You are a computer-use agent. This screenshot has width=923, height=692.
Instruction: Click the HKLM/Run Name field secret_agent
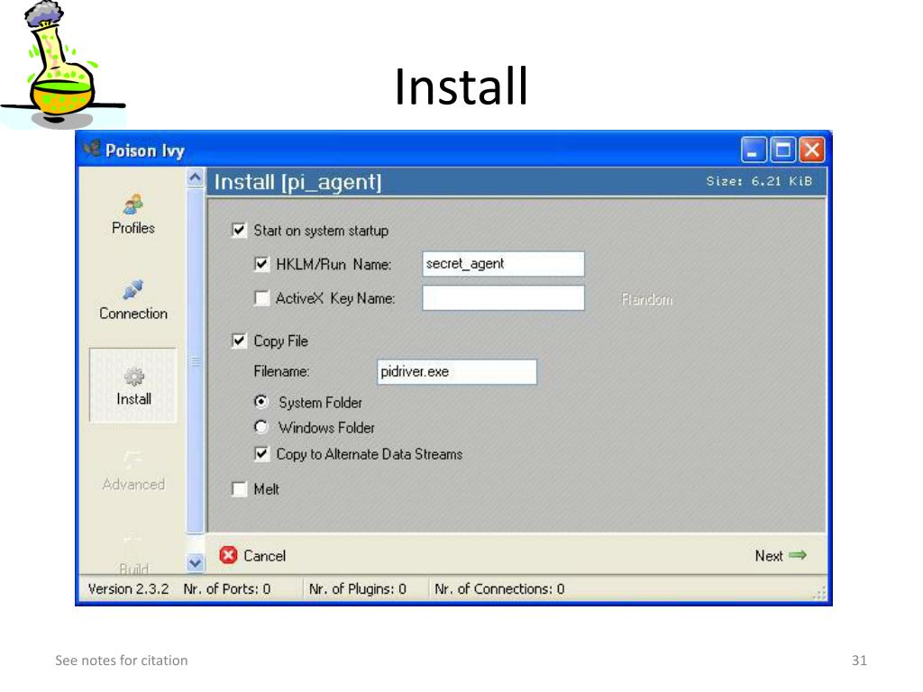(x=503, y=264)
